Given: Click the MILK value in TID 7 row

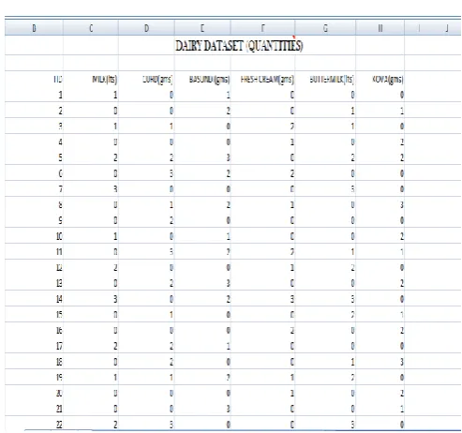Looking at the screenshot, I should [91, 188].
